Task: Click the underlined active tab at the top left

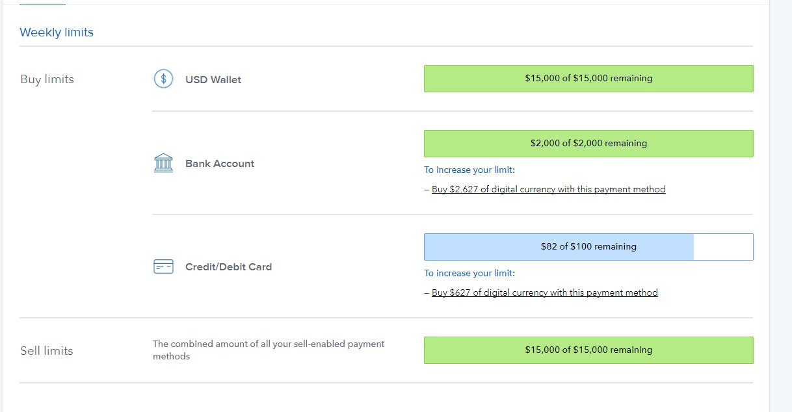Action: point(42,4)
